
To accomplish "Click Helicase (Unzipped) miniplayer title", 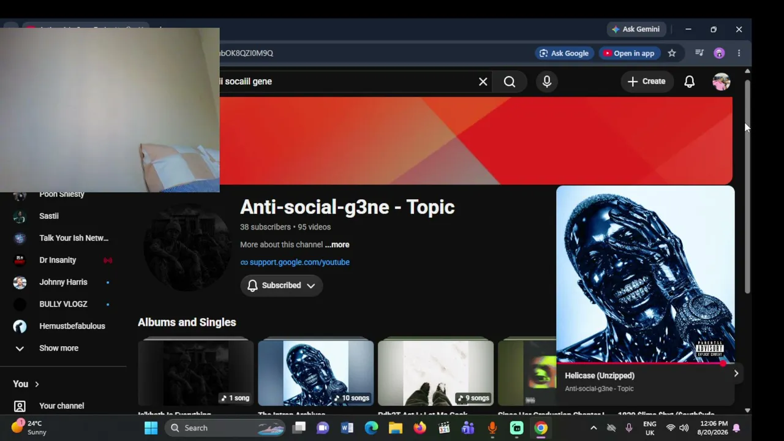I will coord(600,375).
